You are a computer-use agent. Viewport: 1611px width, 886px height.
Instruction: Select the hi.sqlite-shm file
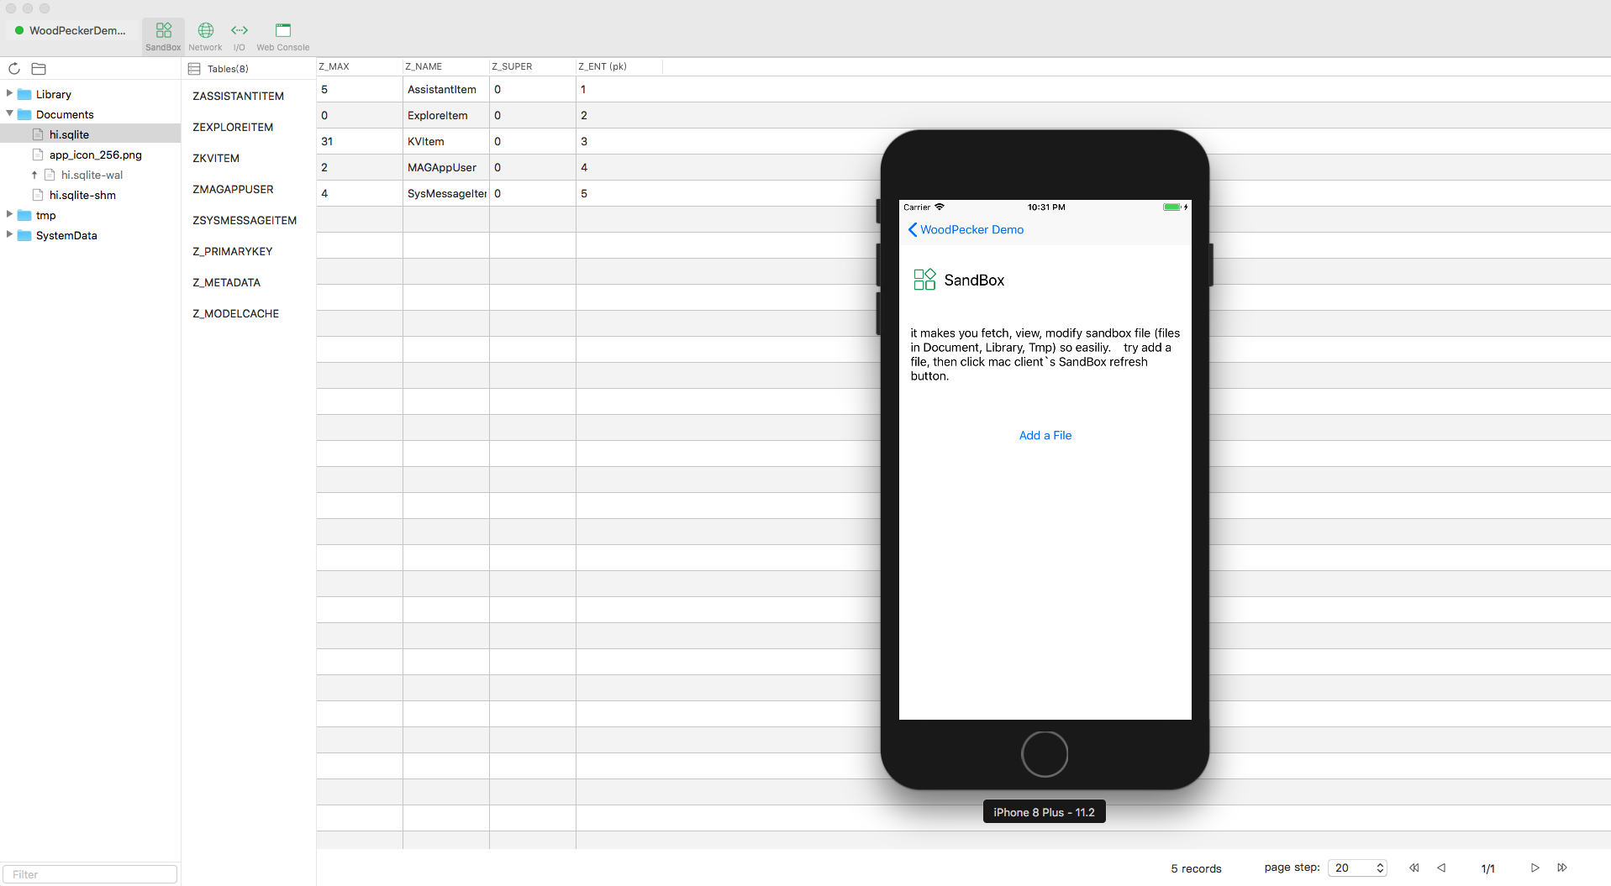82,195
